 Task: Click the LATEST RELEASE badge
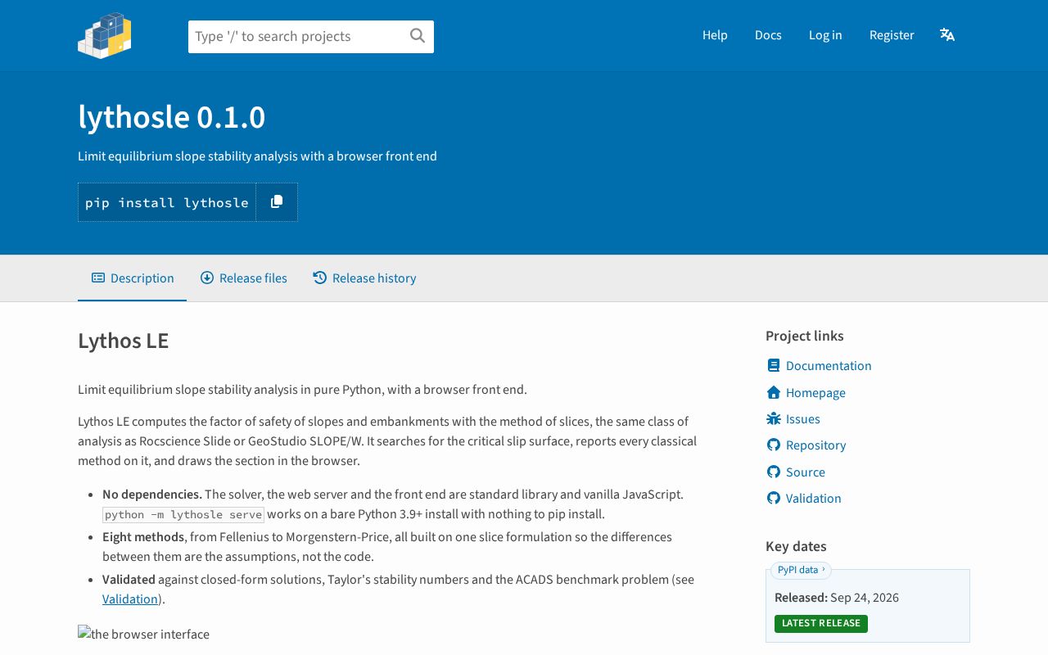(821, 623)
